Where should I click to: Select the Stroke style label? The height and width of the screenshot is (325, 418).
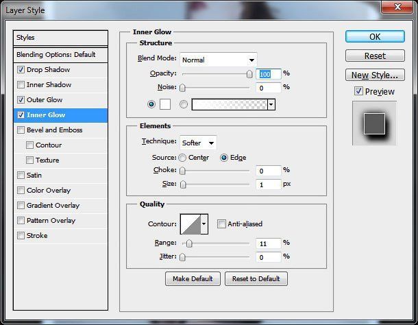(x=37, y=235)
